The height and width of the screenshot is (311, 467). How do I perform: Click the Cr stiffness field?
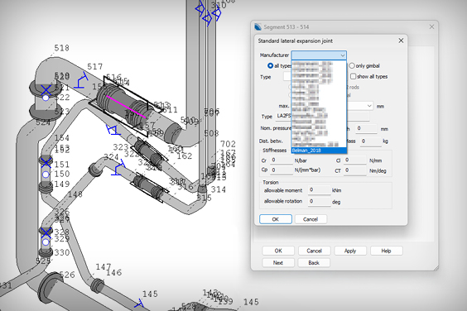(282, 160)
